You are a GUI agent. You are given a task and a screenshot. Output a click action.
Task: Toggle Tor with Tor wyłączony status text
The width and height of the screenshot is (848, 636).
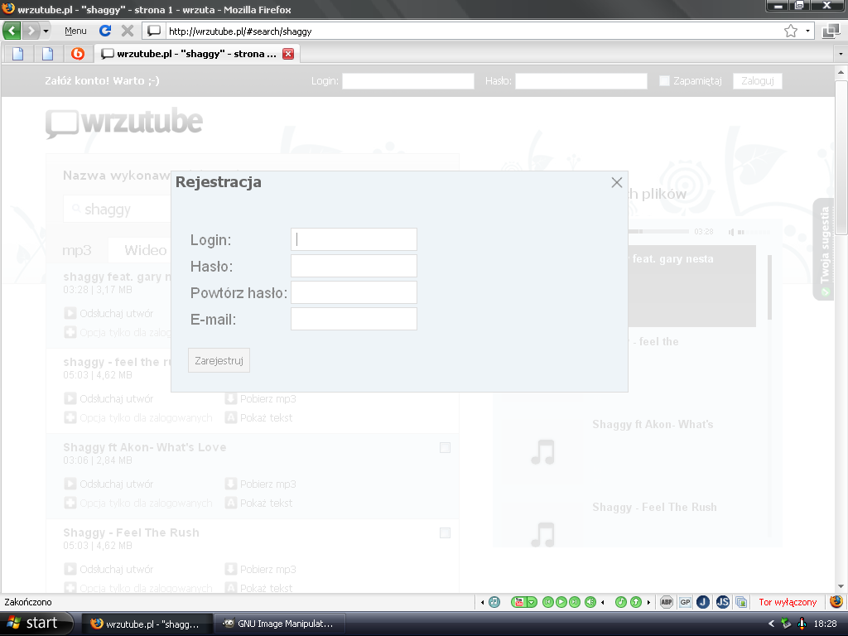tap(788, 602)
